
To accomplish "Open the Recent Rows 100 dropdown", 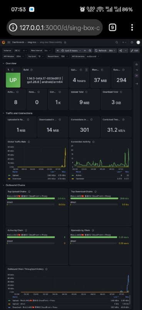I will pos(65,56).
